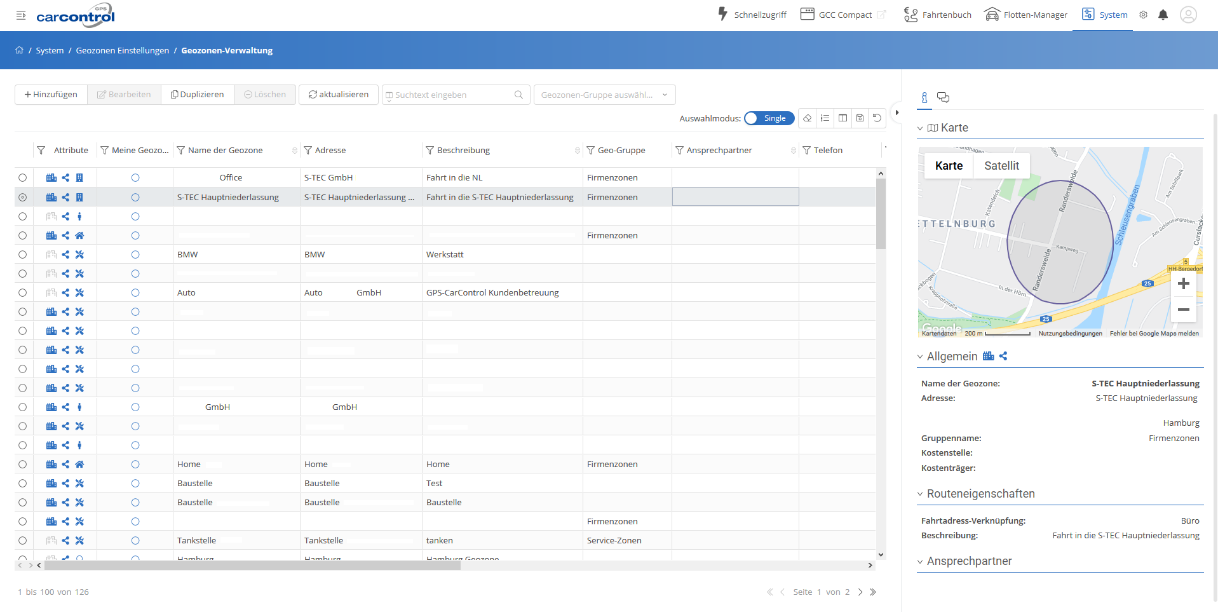The width and height of the screenshot is (1218, 612).
Task: Open the comments chat bubble tab
Action: click(x=943, y=97)
